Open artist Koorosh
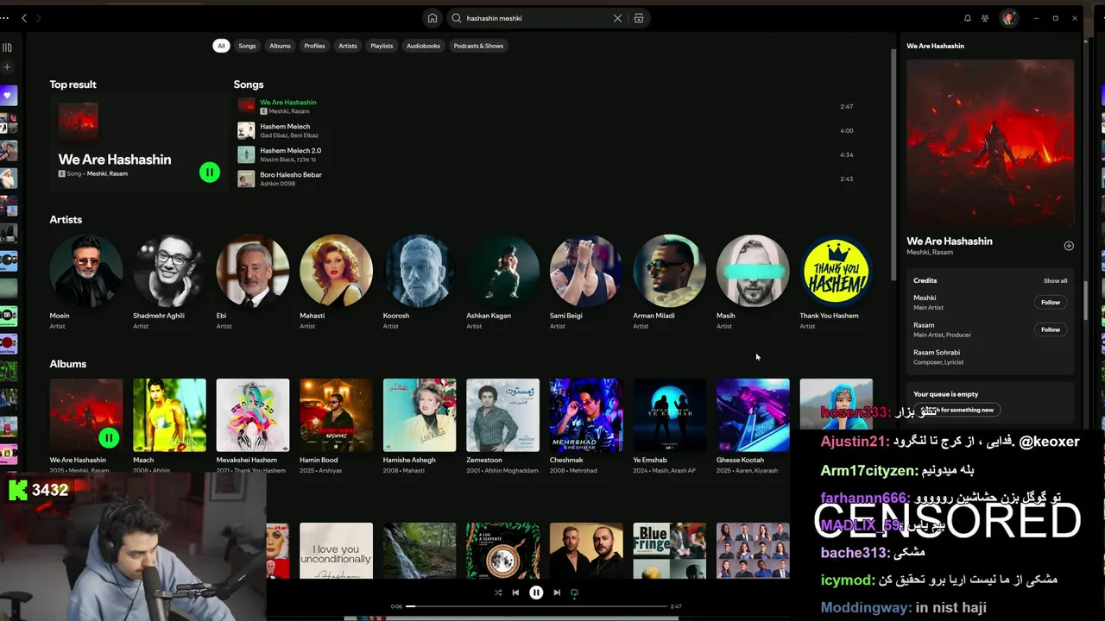Image resolution: width=1105 pixels, height=621 pixels. [419, 271]
